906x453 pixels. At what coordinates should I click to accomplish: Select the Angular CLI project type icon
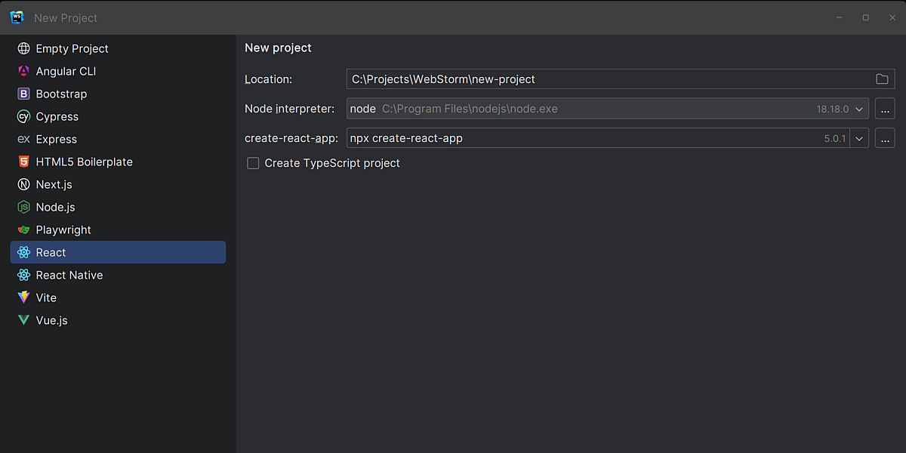point(24,71)
